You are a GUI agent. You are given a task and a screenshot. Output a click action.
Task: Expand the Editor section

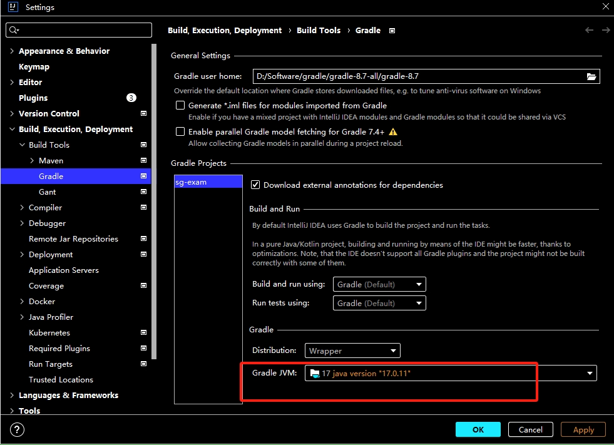tap(12, 82)
